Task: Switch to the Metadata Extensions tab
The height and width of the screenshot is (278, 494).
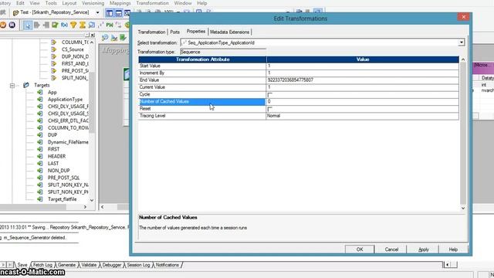Action: pos(230,32)
